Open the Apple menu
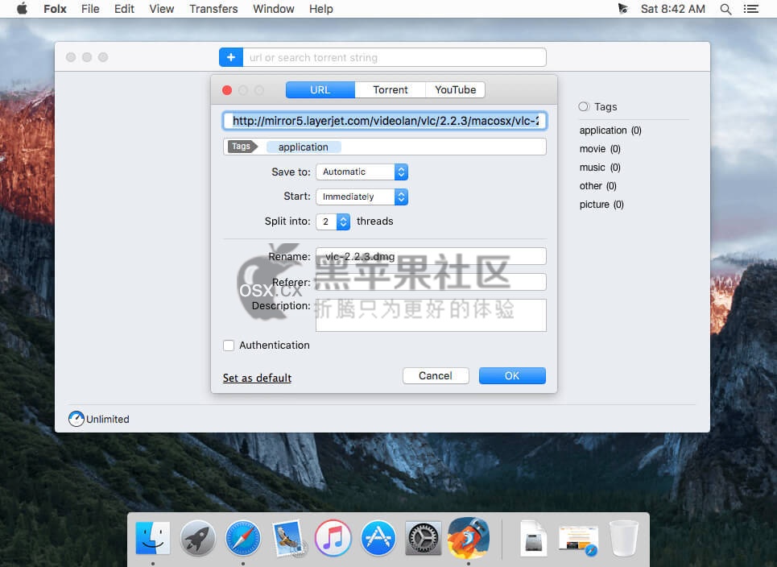This screenshot has height=567, width=777. 23,9
